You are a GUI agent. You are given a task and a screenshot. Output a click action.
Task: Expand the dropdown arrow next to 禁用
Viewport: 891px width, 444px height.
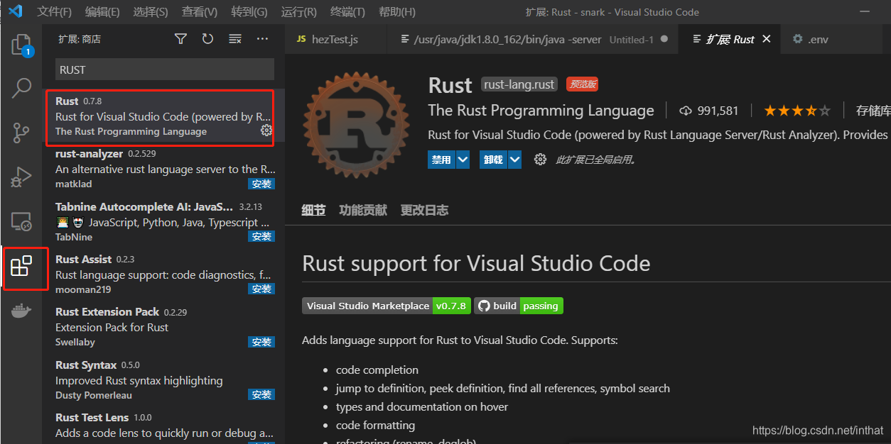462,160
